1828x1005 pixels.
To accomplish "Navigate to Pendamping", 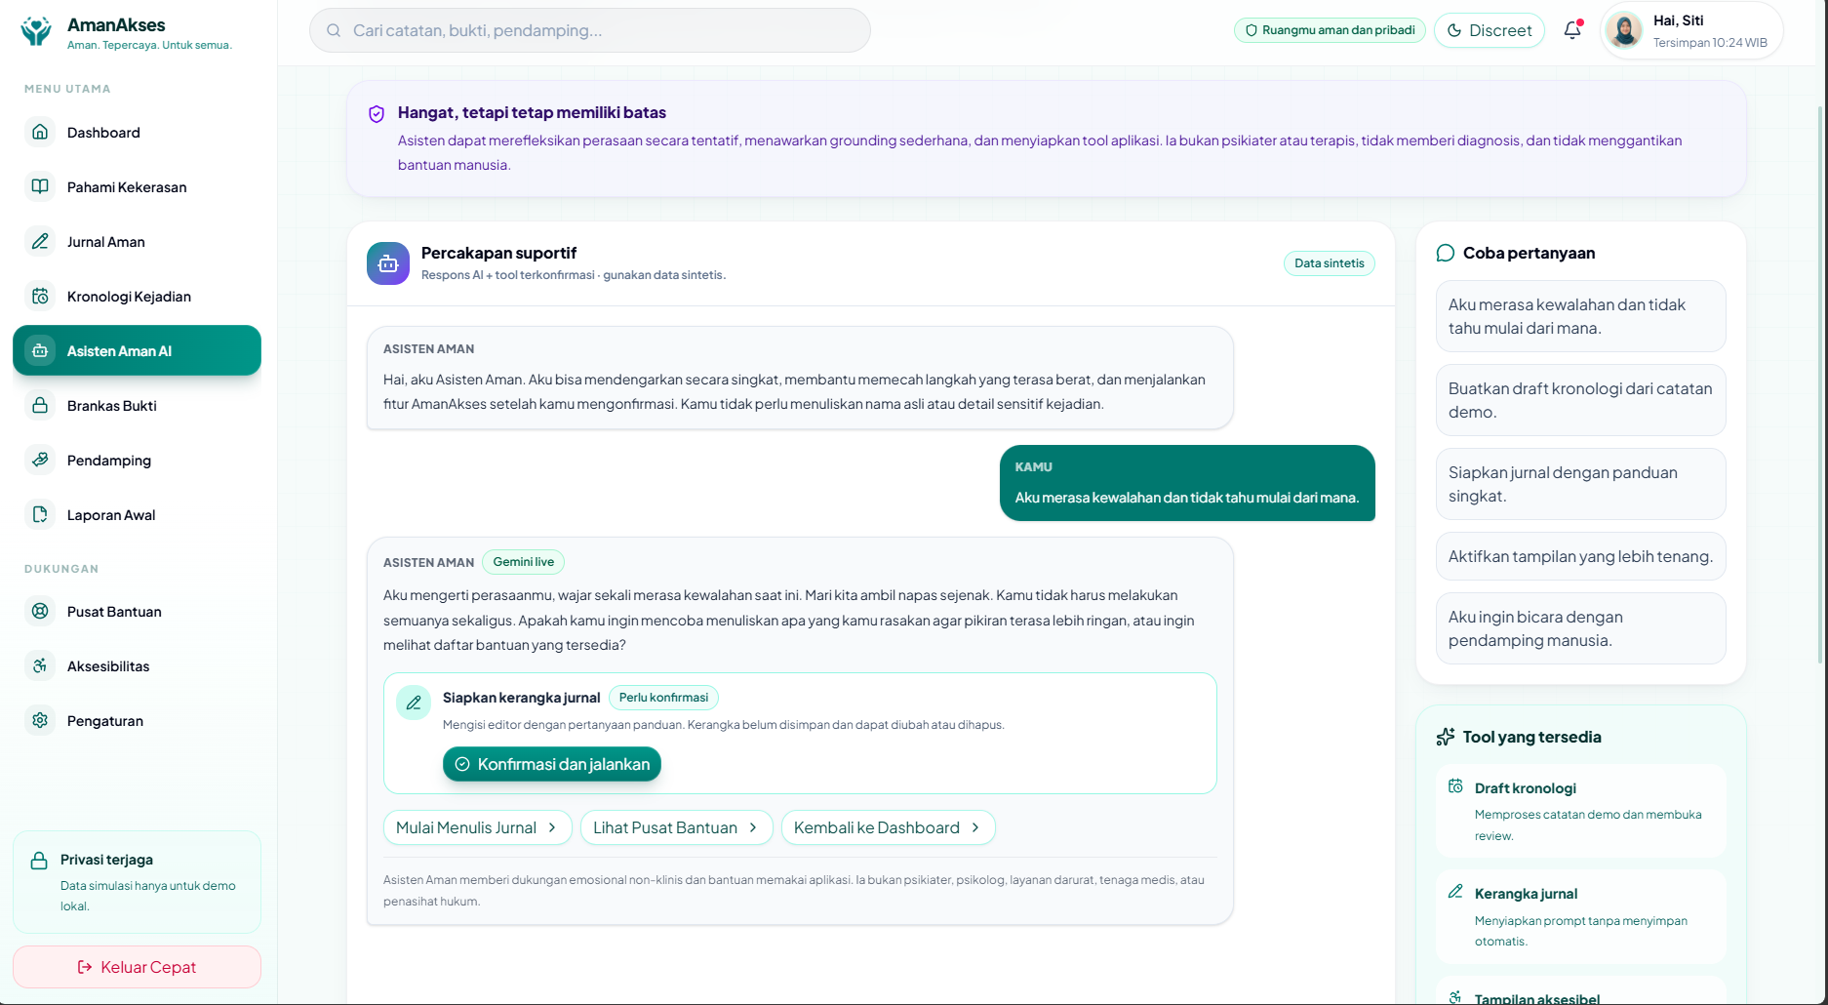I will (137, 460).
